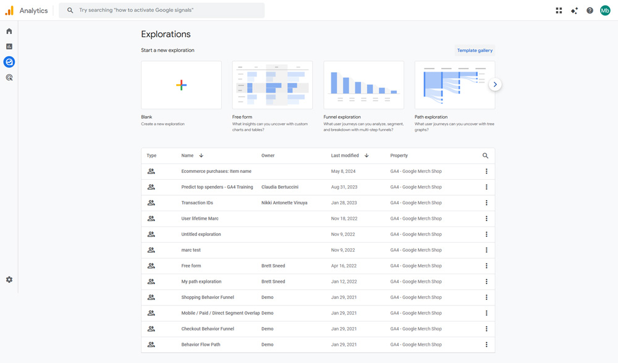
Task: Open the Mb account avatar
Action: click(605, 10)
